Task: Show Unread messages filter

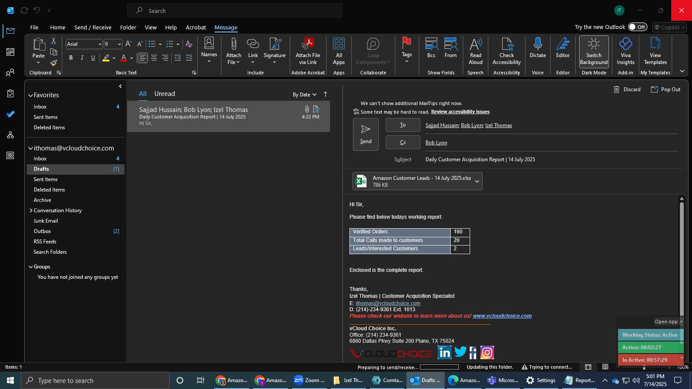Action: tap(165, 94)
